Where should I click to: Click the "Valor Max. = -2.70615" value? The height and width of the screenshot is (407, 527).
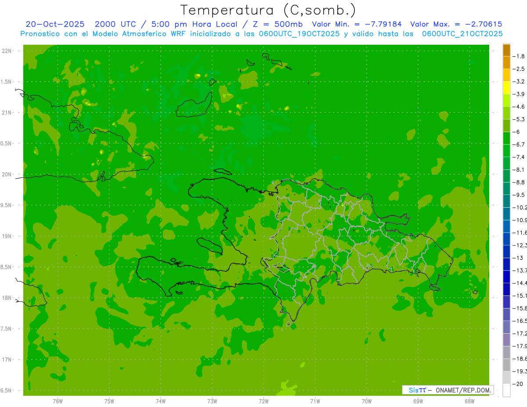point(456,24)
